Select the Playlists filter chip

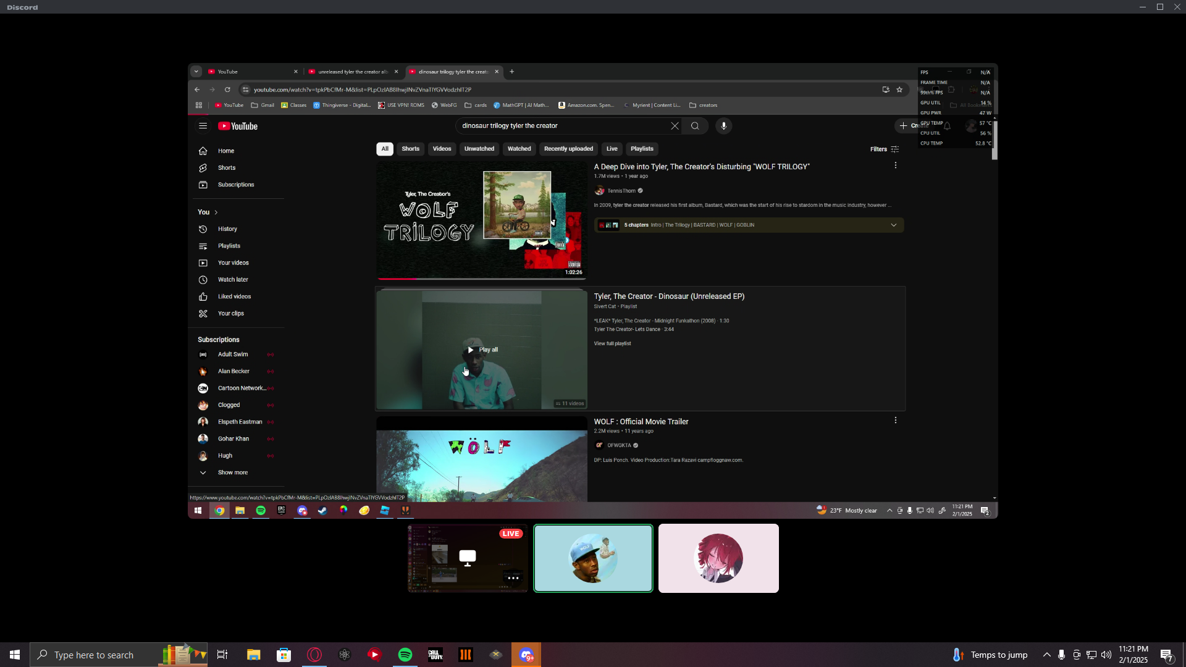click(x=642, y=149)
